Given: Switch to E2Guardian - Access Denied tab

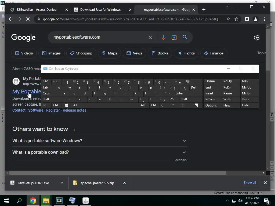Looking at the screenshot, I should pyautogui.click(x=37, y=10).
